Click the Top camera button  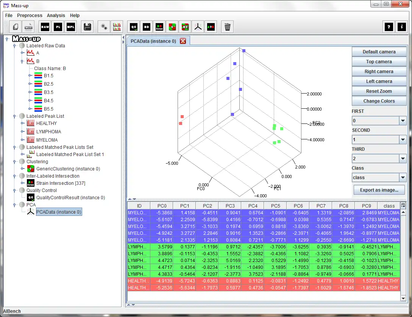click(379, 61)
